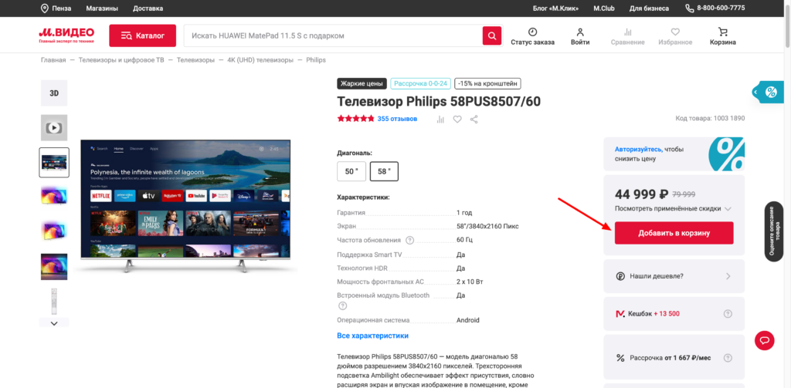Open the Каталог menu button
Screen dimensions: 791x388
pyautogui.click(x=143, y=35)
